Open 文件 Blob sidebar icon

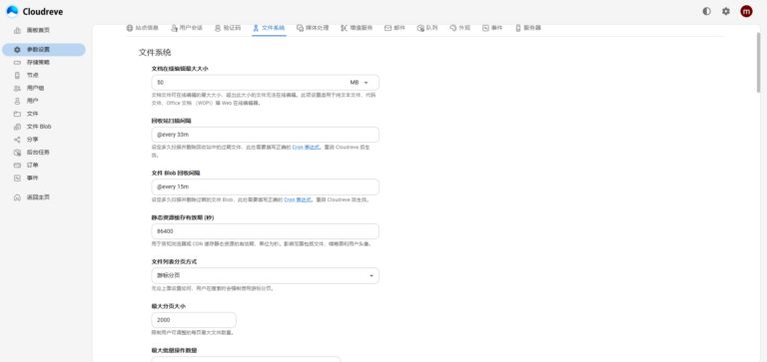tap(18, 127)
